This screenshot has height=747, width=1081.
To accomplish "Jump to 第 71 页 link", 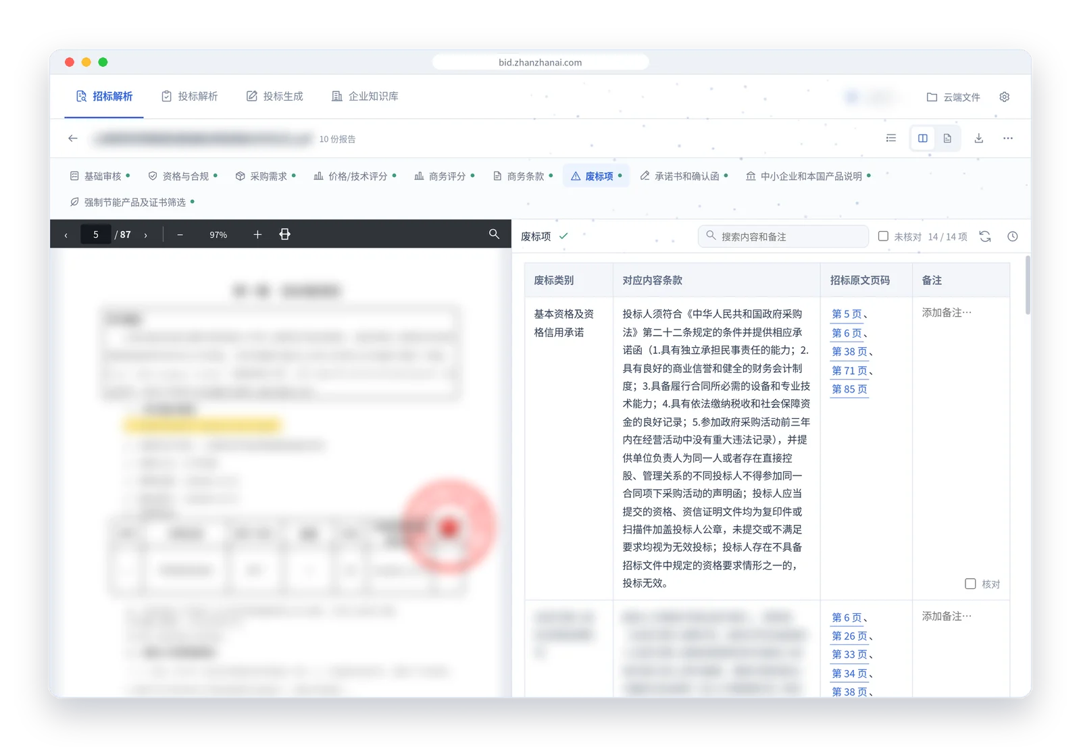I will coord(849,371).
